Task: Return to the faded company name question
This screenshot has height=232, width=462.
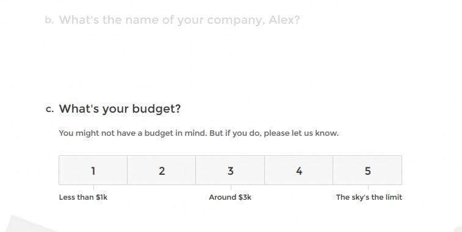Action: [179, 20]
